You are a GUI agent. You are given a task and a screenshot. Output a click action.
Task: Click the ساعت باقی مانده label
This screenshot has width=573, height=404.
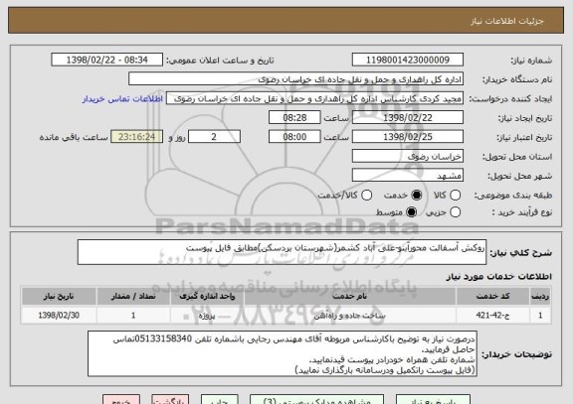74,137
